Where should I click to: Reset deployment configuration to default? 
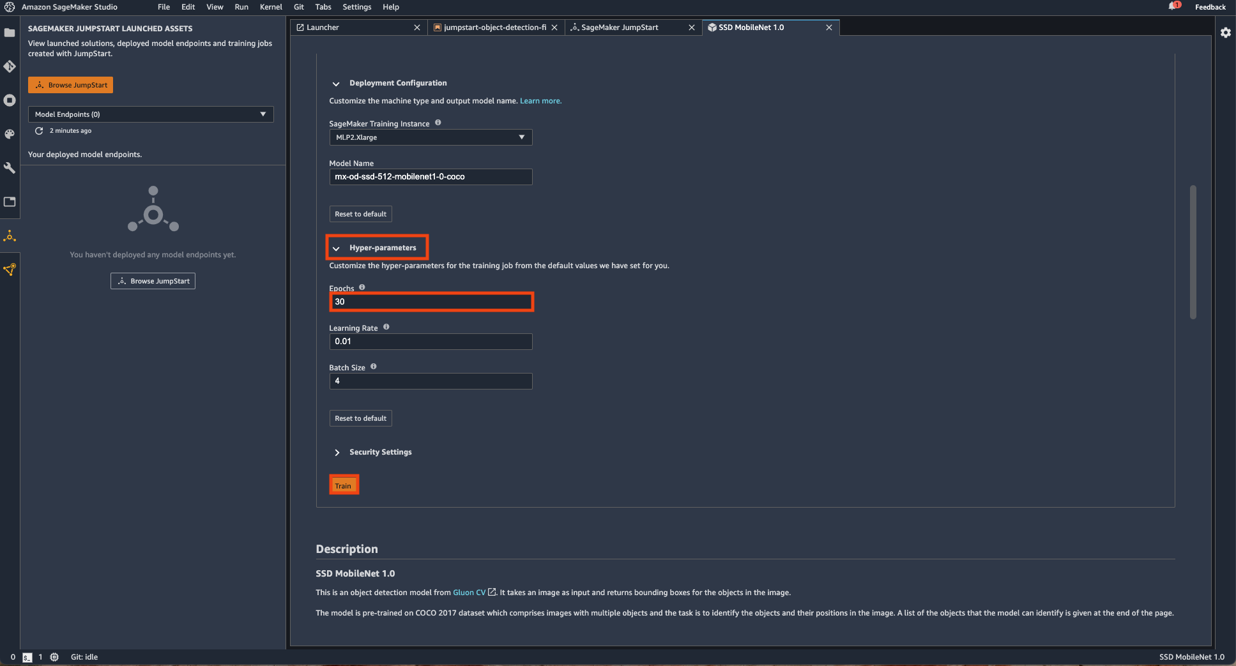click(361, 214)
